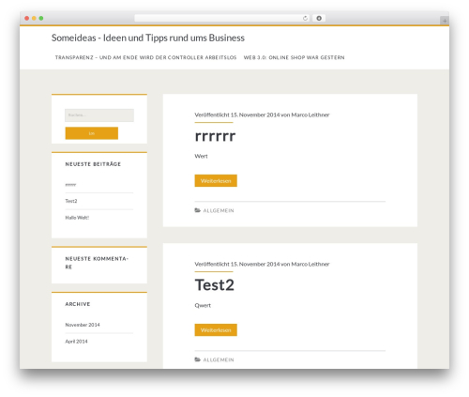Image resolution: width=469 pixels, height=397 pixels.
Task: Click the browser download icon
Action: [319, 19]
